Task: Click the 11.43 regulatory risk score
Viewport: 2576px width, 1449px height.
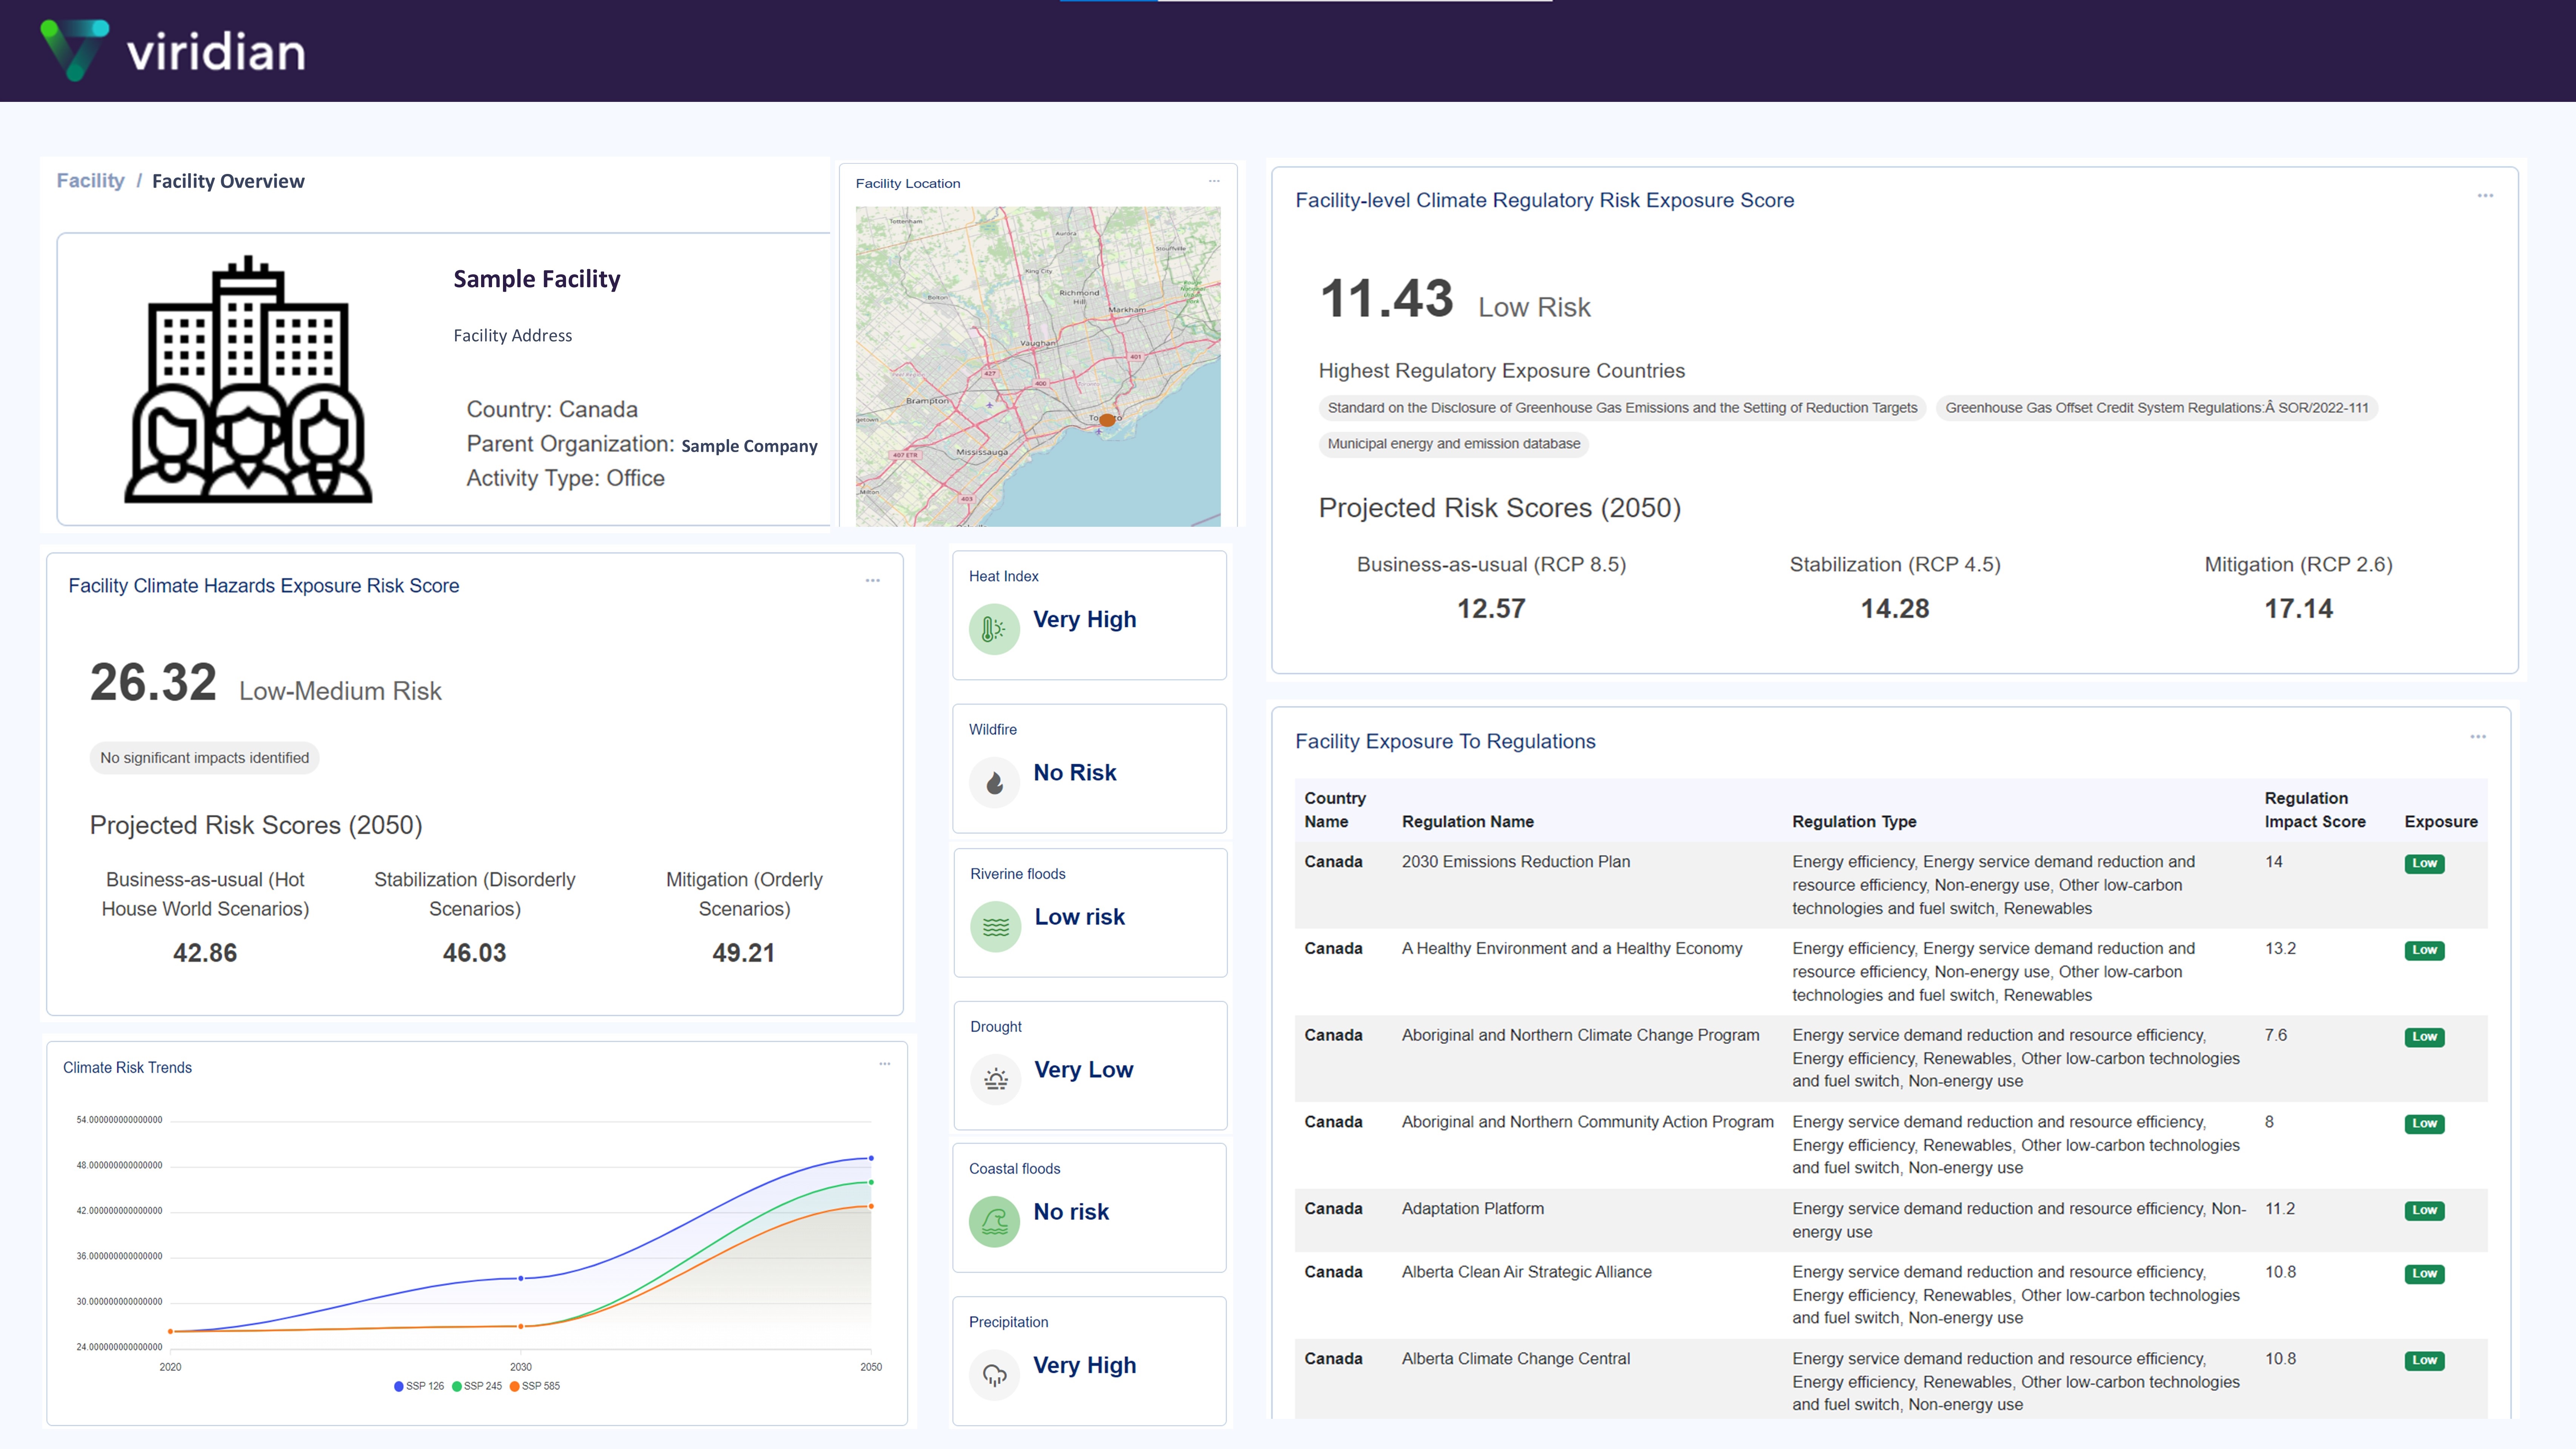Action: [1387, 299]
